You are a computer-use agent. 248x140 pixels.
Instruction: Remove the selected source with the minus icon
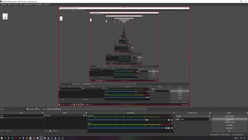48,131
